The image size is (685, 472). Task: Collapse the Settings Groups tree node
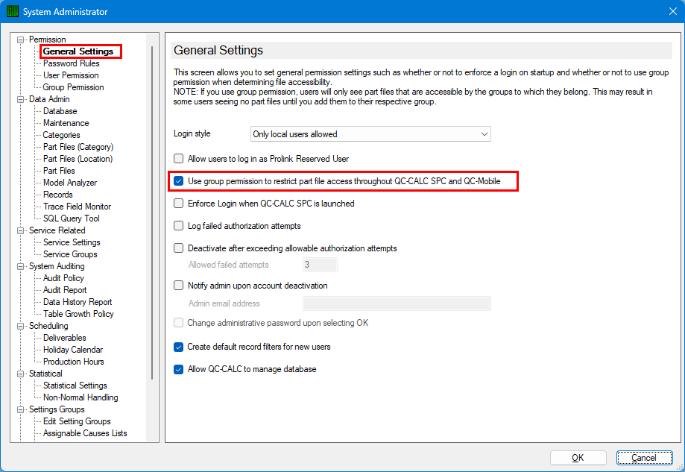point(20,409)
